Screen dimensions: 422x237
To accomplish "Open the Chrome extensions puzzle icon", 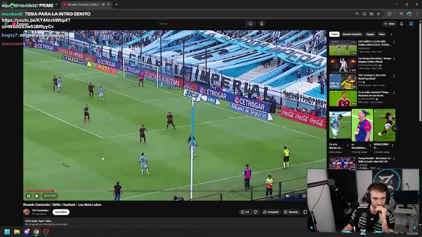I will (390, 14).
